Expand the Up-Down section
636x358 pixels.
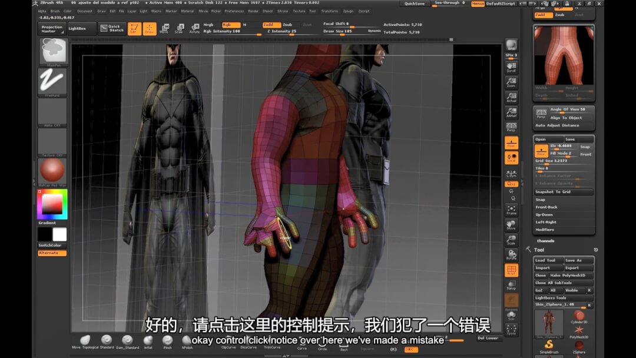click(x=544, y=215)
